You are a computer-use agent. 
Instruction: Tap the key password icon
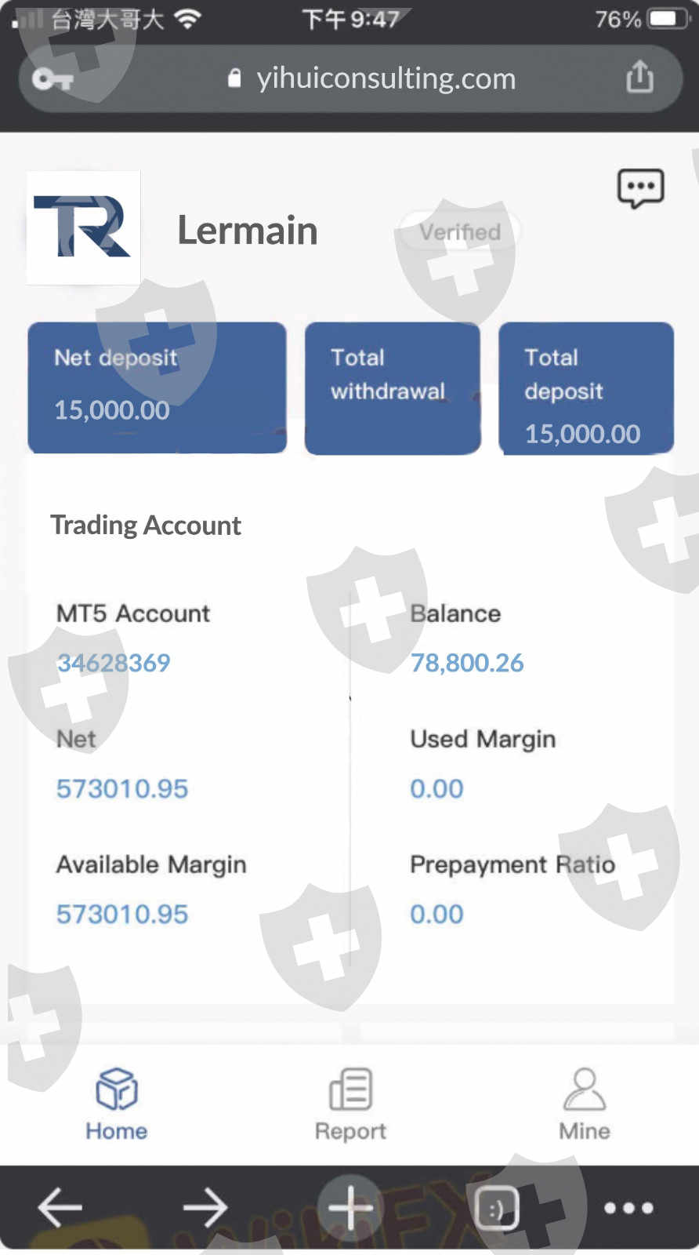coord(53,78)
